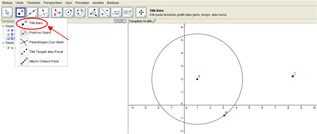Click point B on the circle
This screenshot has height=134, width=317.
coord(224,115)
